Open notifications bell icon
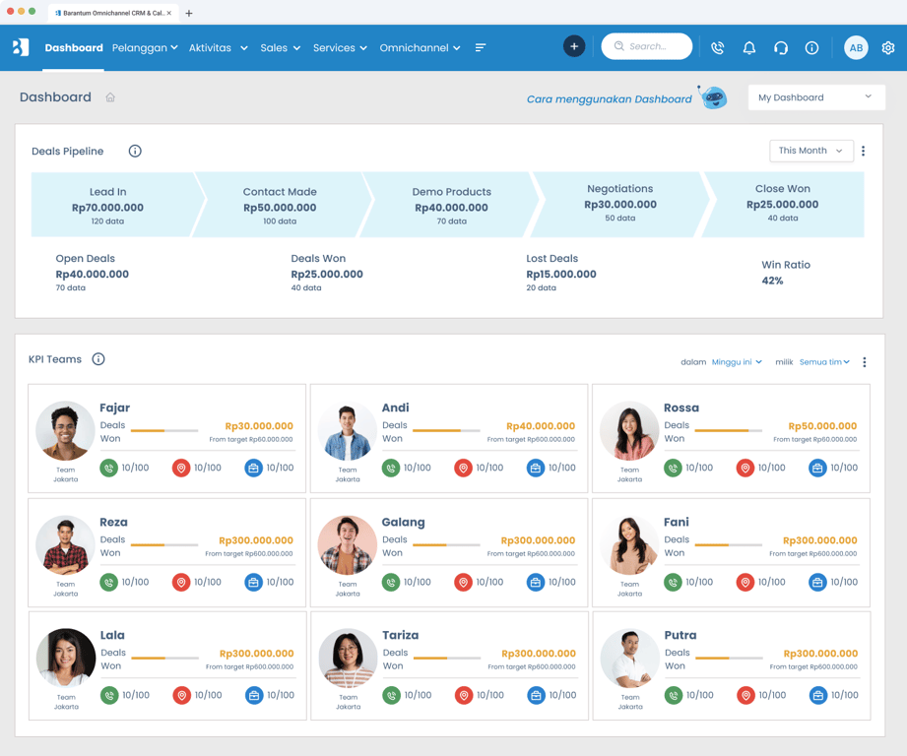Screen dimensions: 907x756 click(x=749, y=48)
